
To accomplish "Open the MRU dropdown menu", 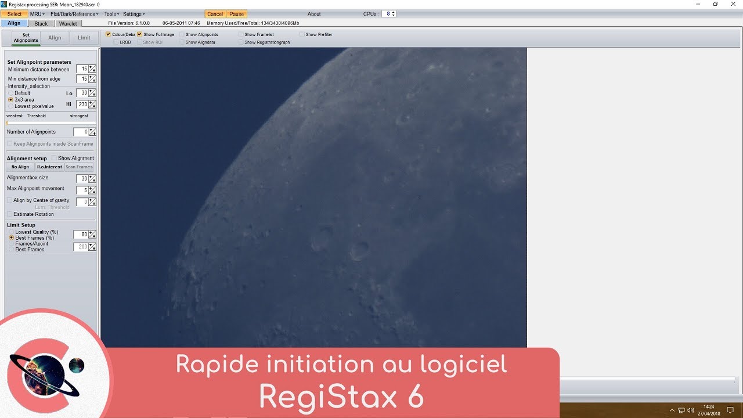I will coord(37,14).
